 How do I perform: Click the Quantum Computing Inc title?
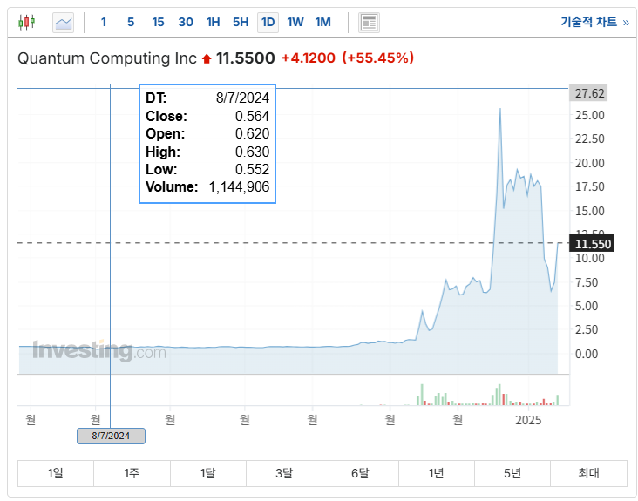point(107,58)
